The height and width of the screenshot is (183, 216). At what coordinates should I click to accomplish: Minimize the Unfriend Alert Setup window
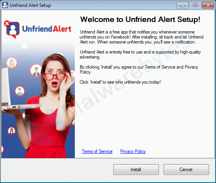[182, 5]
